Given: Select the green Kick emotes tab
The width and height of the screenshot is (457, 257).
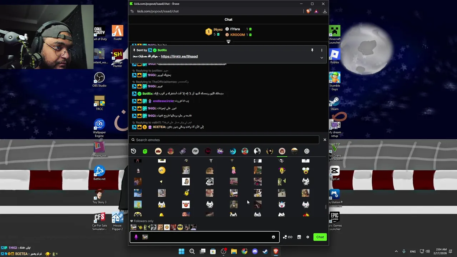Looking at the screenshot, I should click(145, 151).
